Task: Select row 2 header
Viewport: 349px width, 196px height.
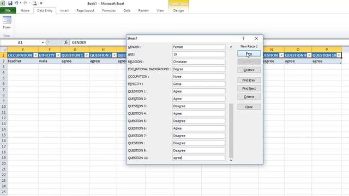Action: [x=4, y=61]
